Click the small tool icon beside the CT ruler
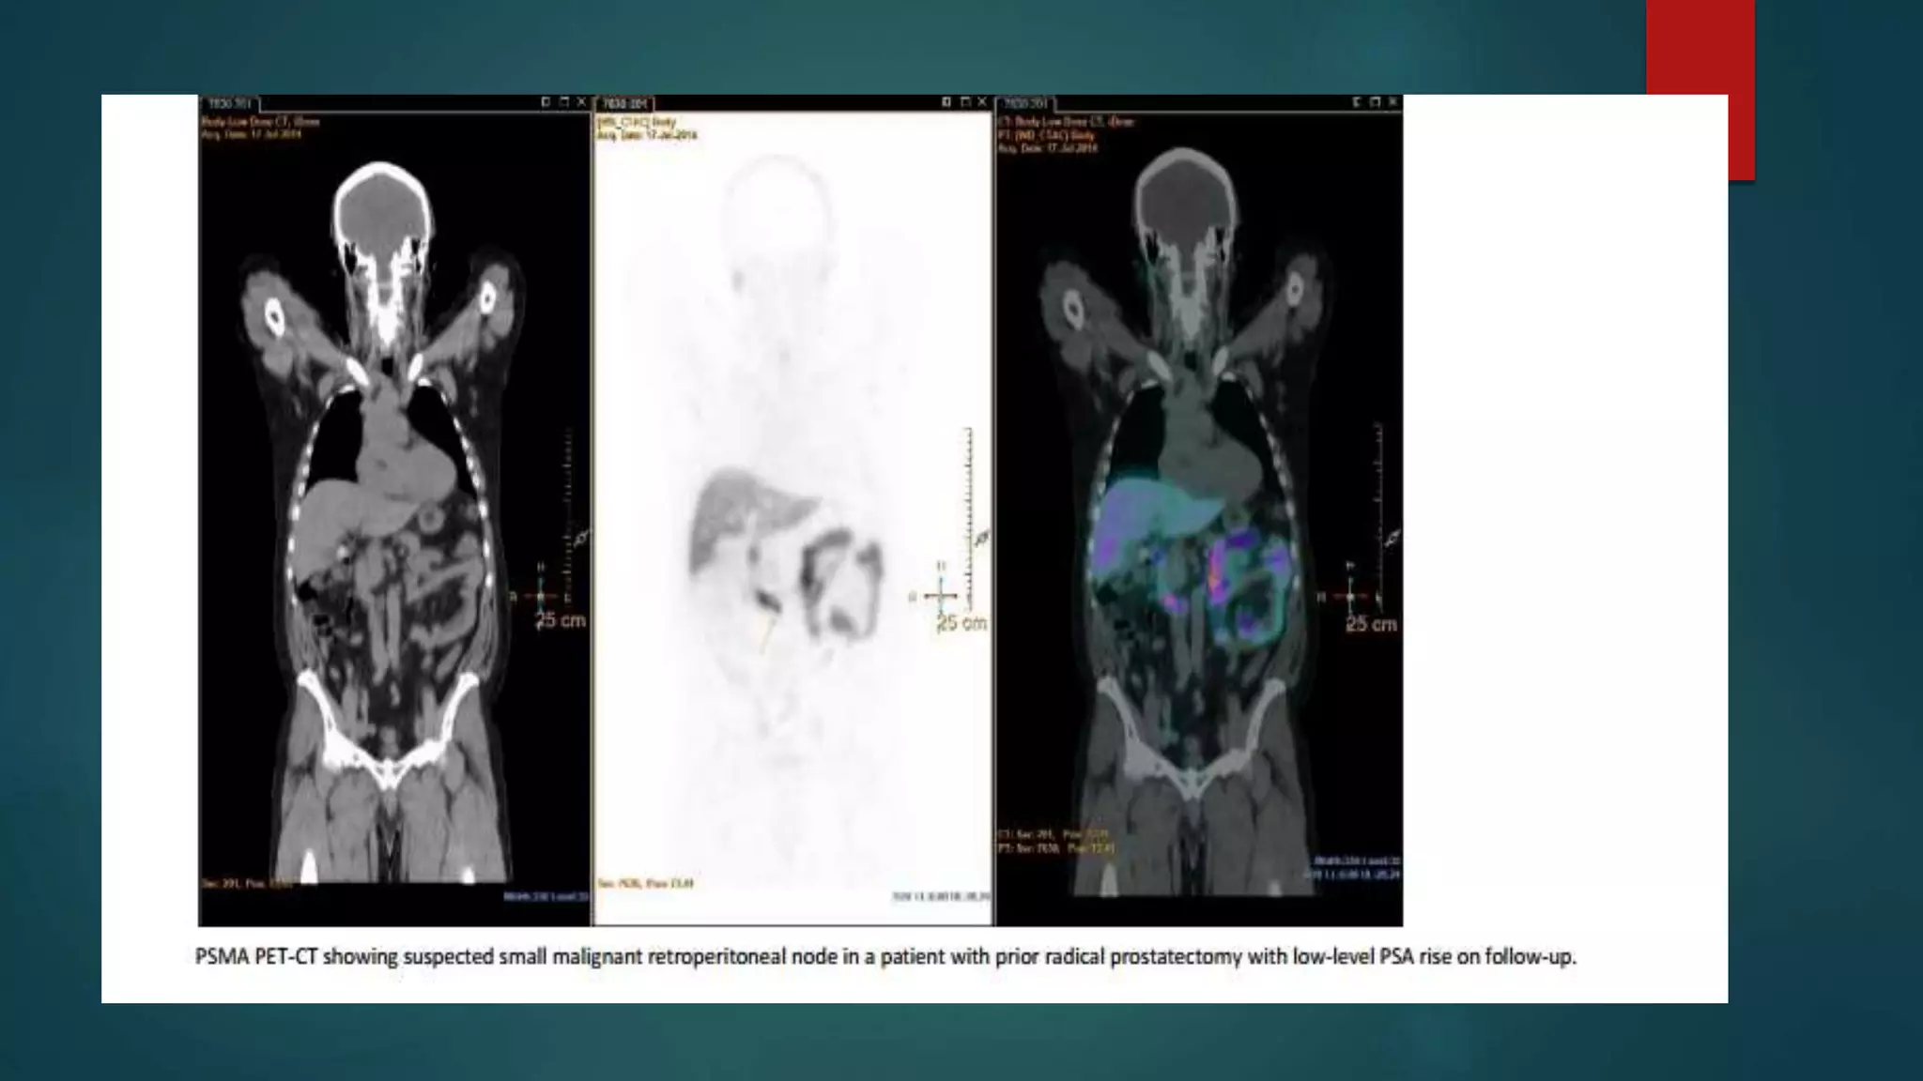Image resolution: width=1923 pixels, height=1081 pixels. (x=580, y=538)
